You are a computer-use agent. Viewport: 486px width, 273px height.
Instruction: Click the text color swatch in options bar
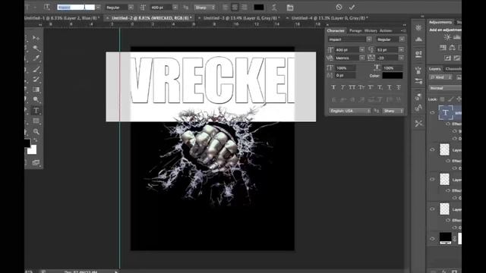259,7
